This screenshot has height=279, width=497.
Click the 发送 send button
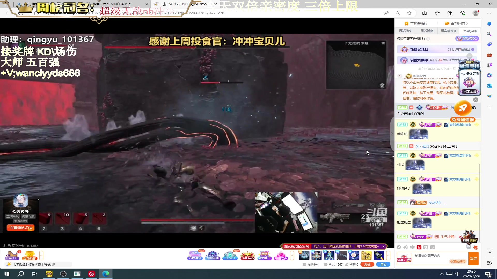tap(473, 258)
